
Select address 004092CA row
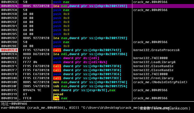pyautogui.click(x=9, y=10)
